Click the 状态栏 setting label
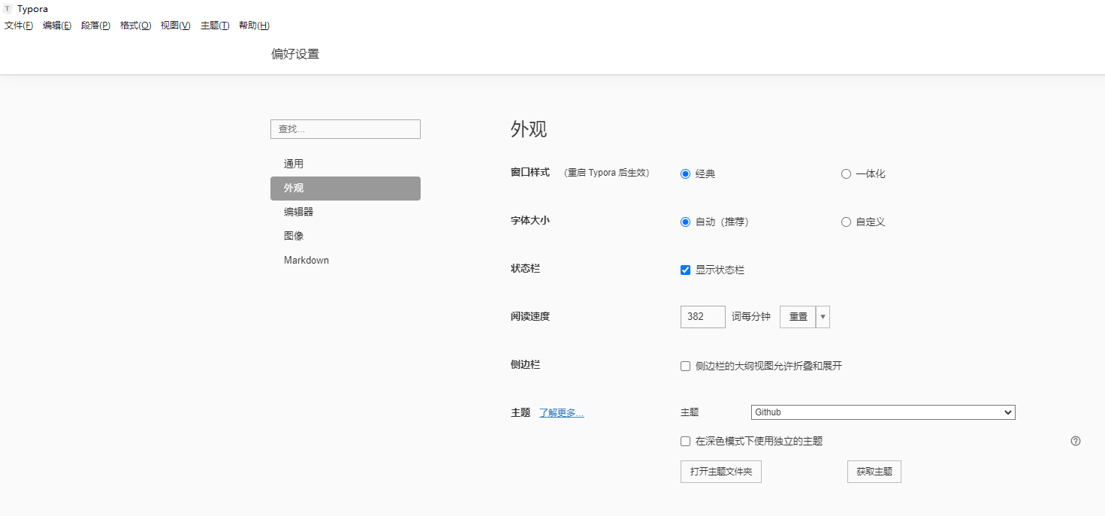 [525, 268]
